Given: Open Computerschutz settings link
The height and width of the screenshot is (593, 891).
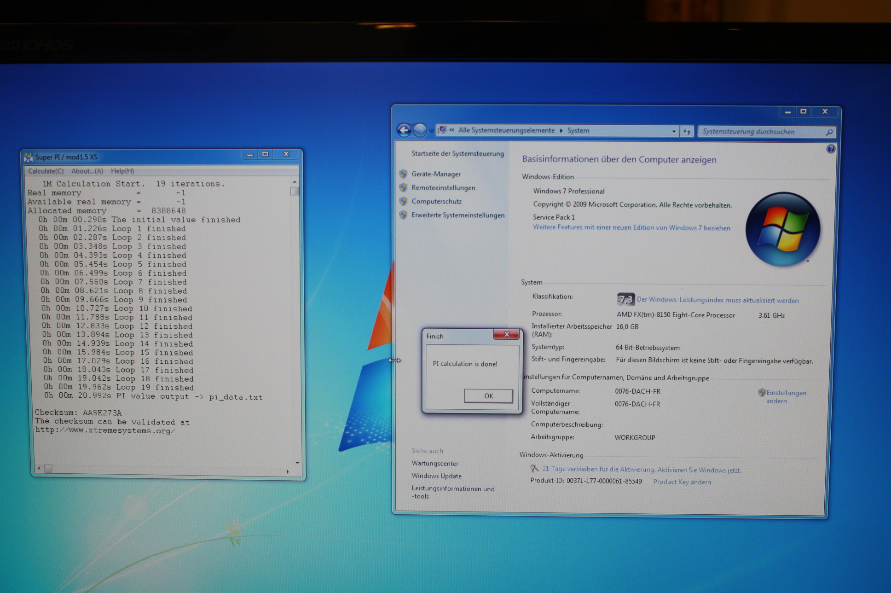Looking at the screenshot, I should 436,201.
